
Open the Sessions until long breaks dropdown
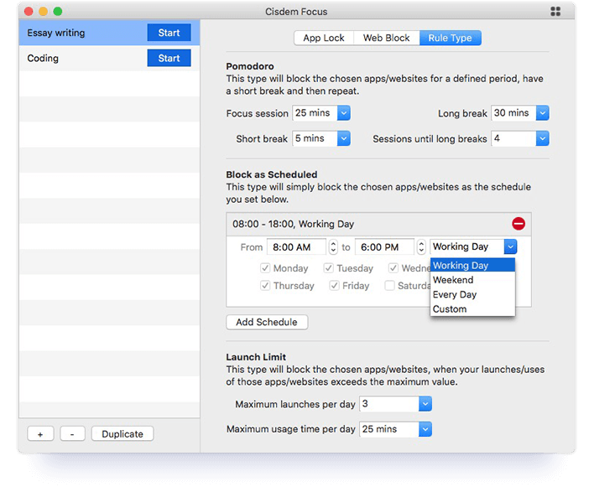coord(542,138)
